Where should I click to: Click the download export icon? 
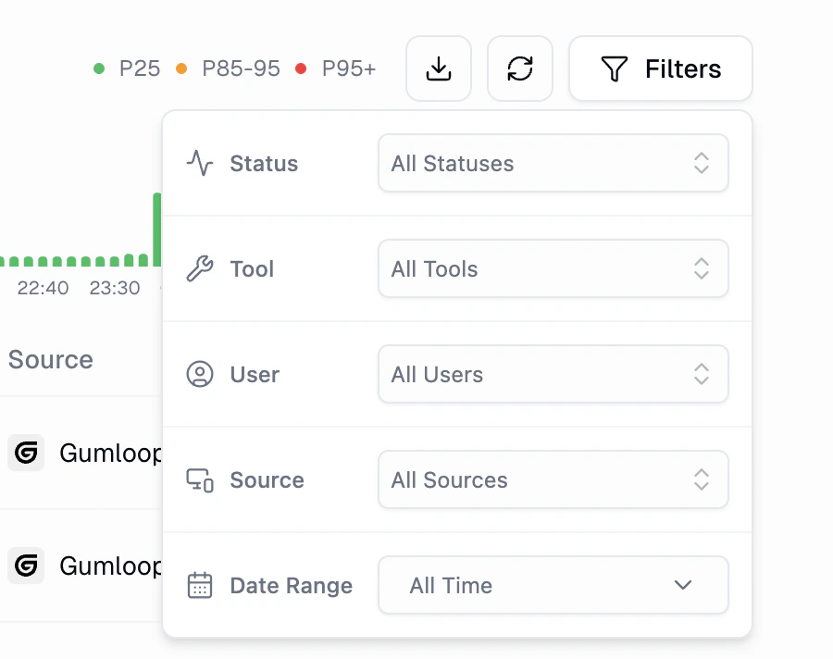pos(439,68)
